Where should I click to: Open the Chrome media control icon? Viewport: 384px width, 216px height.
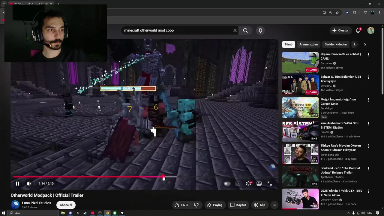point(365,13)
